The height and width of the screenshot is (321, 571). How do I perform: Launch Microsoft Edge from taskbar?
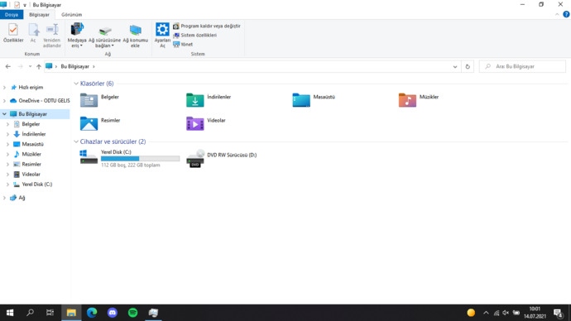[92, 313]
